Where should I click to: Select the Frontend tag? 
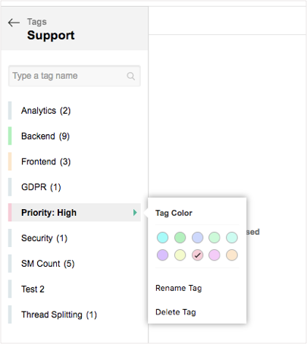(x=74, y=161)
